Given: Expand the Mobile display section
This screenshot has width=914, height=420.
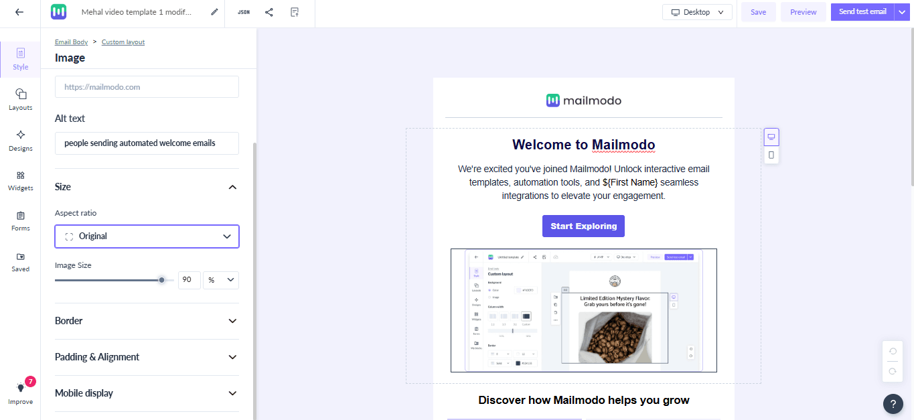Looking at the screenshot, I should 147,393.
